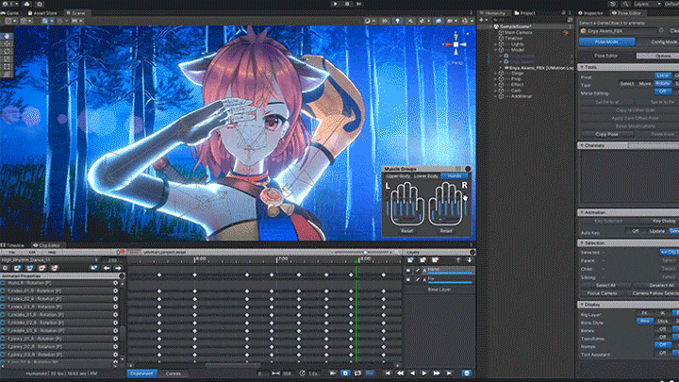The width and height of the screenshot is (679, 382).
Task: Toggle scene lighting bulb icon
Action: pos(397,21)
